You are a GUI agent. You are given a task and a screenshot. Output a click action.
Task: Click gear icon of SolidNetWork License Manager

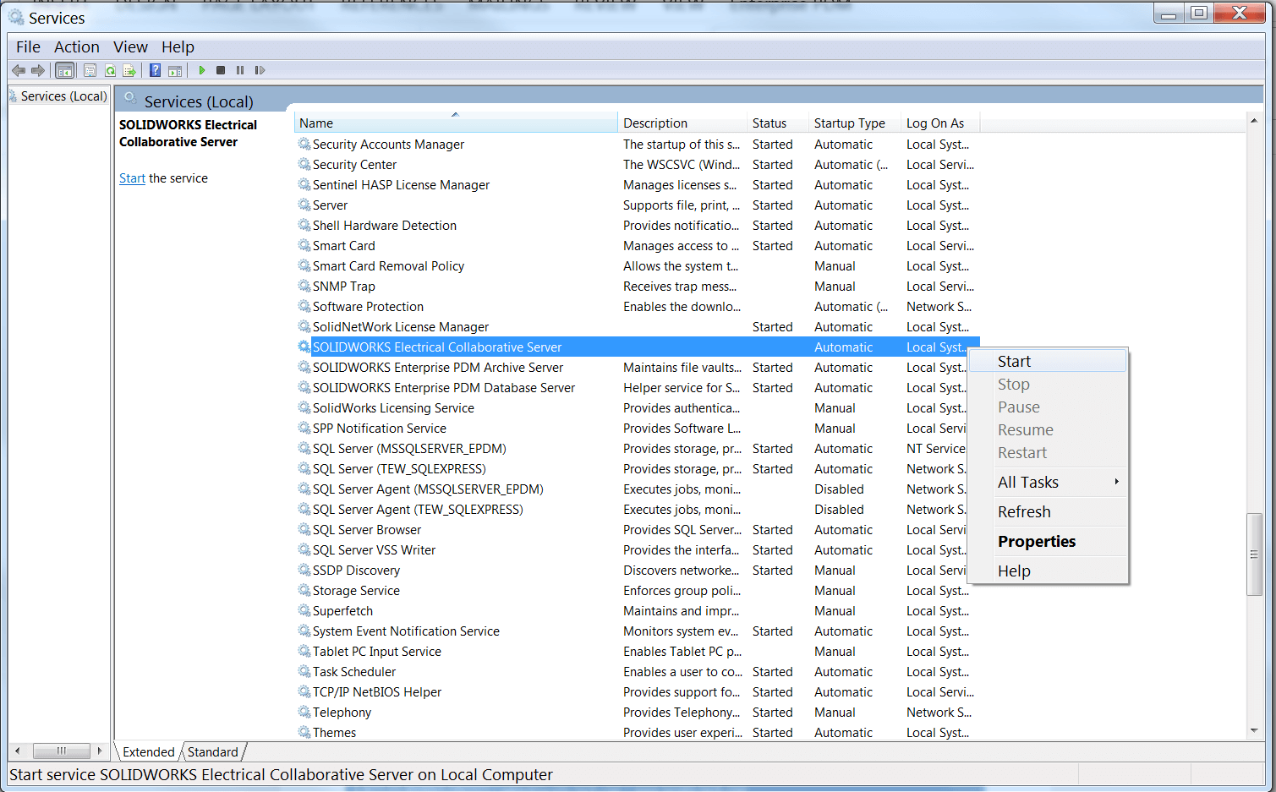coord(304,326)
